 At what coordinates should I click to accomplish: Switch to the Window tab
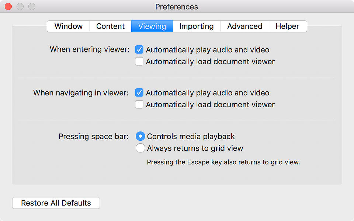pyautogui.click(x=68, y=26)
